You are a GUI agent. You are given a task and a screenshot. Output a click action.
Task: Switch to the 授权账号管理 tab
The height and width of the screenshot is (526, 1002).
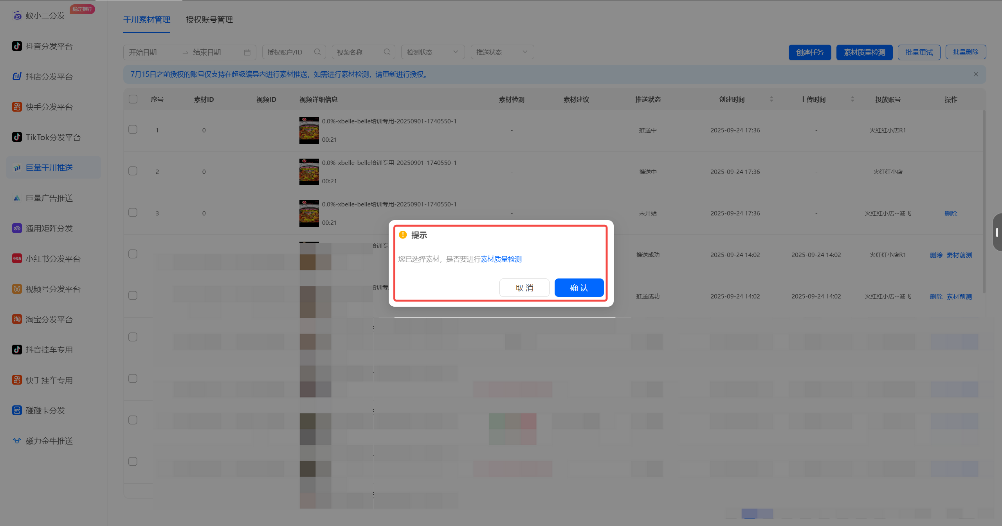[x=209, y=20]
